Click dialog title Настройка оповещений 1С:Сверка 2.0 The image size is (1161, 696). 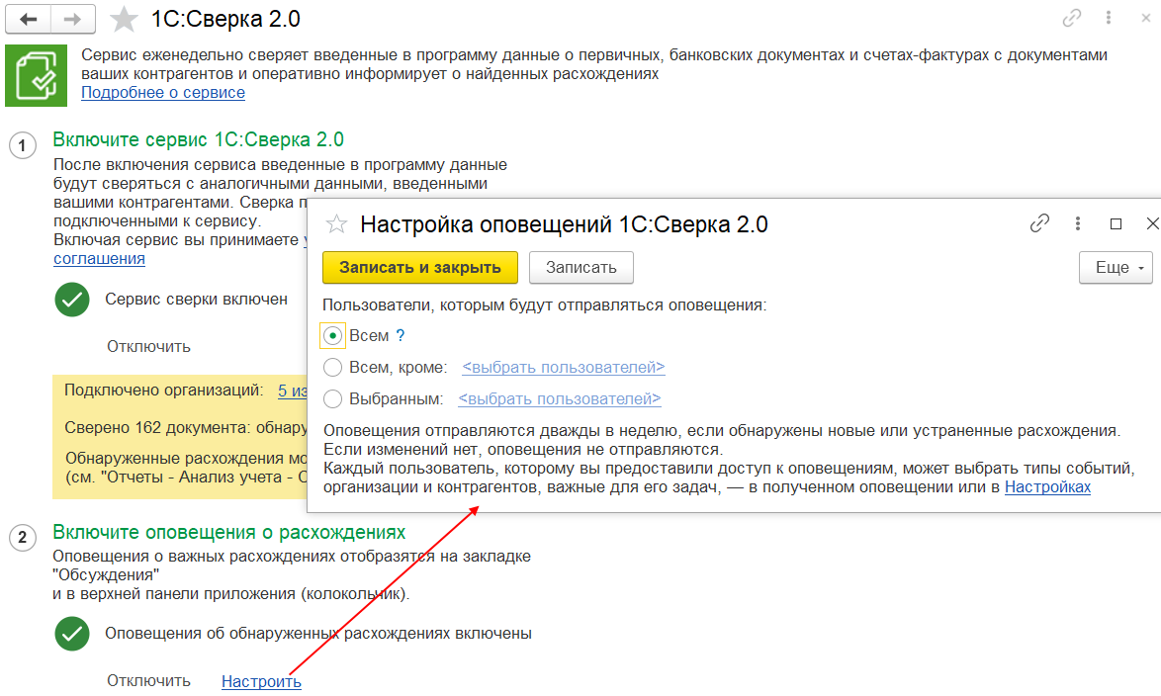(x=565, y=224)
